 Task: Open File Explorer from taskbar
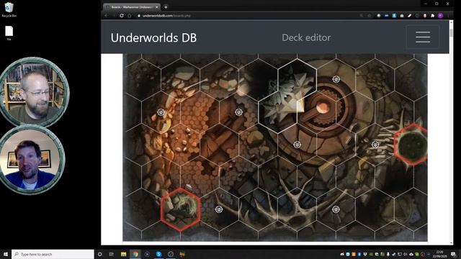(123, 254)
